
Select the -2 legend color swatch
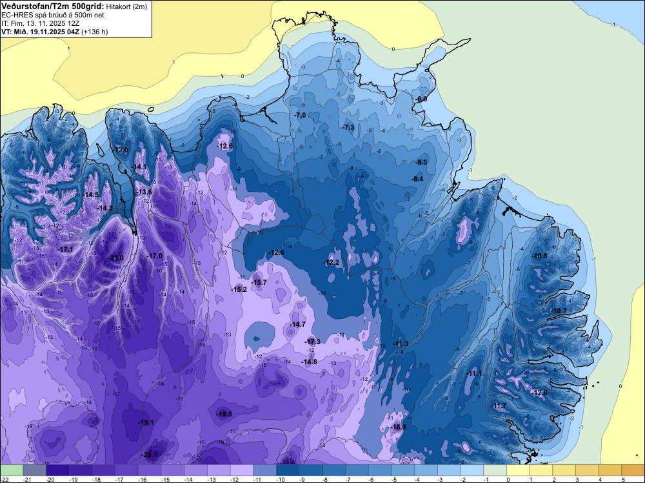coord(472,470)
